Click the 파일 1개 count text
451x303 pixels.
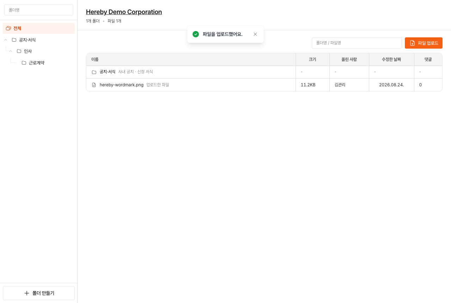(115, 21)
